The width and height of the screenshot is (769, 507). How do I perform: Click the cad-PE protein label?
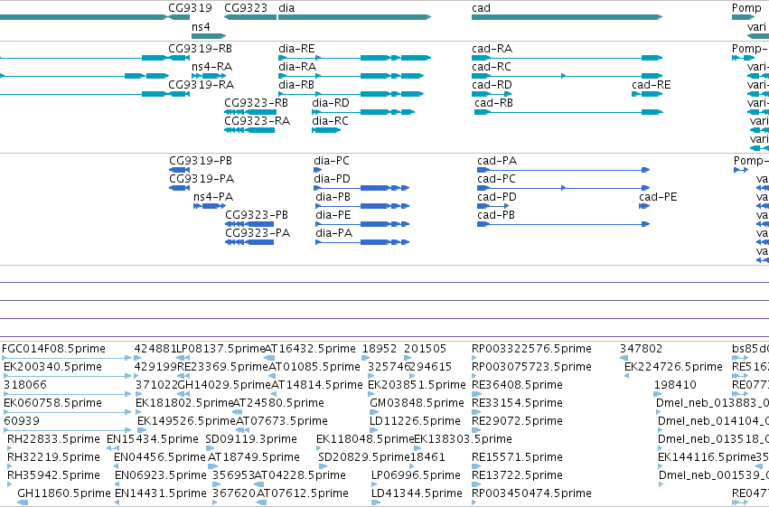[x=658, y=197]
